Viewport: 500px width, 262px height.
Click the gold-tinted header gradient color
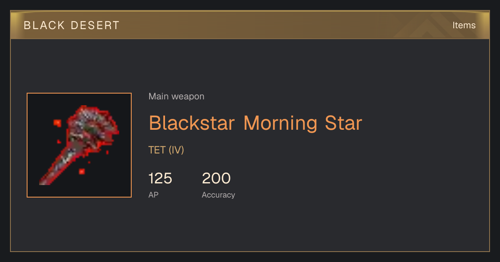click(250, 25)
